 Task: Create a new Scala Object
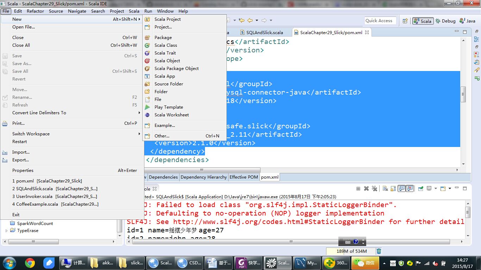coord(184,61)
